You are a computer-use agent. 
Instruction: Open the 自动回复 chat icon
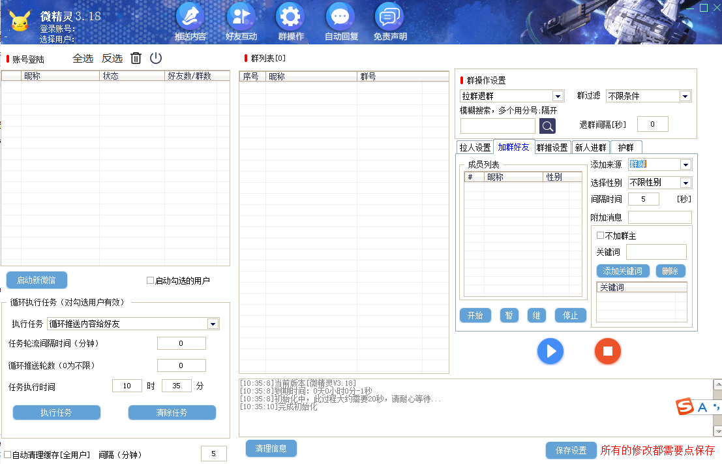click(x=340, y=18)
